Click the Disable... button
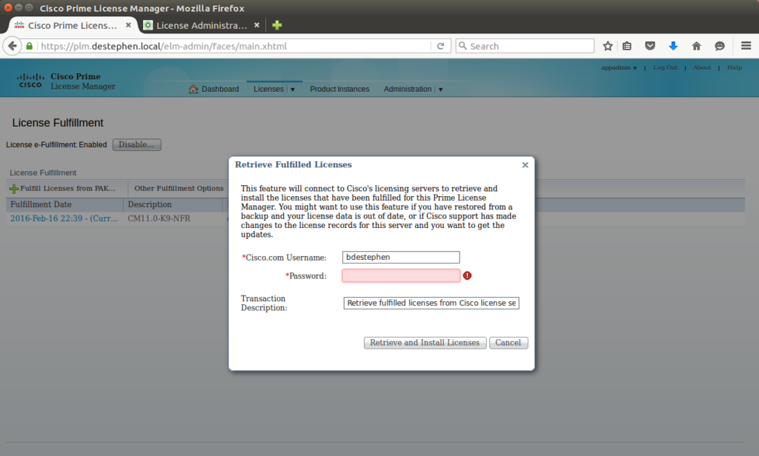Viewport: 759px width, 456px height. [137, 144]
